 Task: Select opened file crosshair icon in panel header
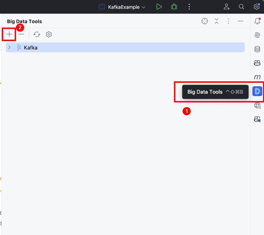[205, 21]
